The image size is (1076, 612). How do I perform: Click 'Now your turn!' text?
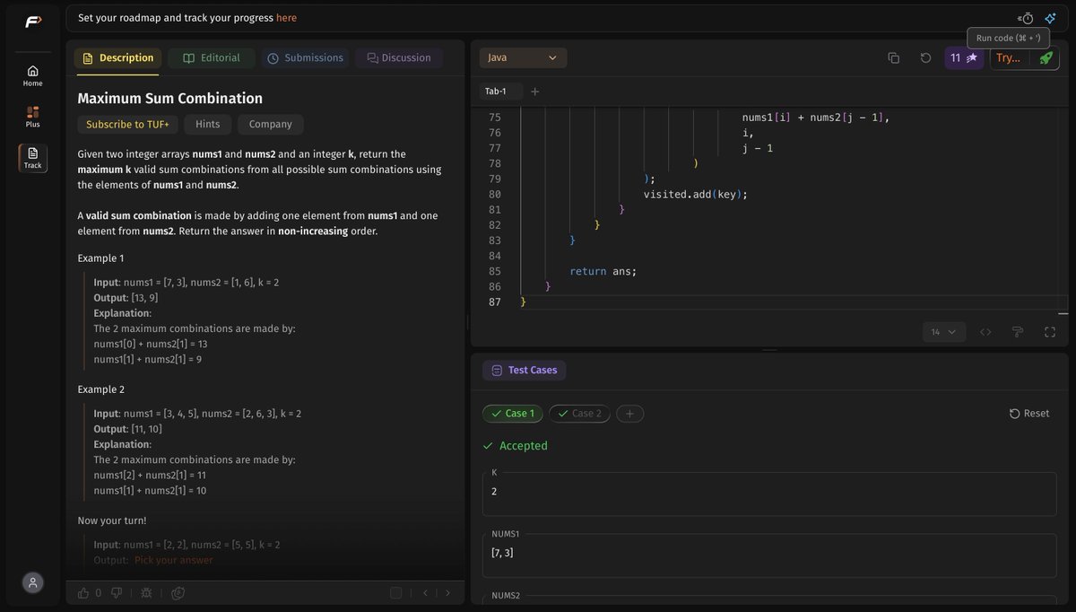[112, 520]
